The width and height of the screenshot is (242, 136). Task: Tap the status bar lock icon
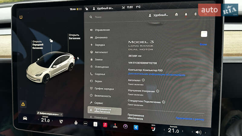pos(87,9)
